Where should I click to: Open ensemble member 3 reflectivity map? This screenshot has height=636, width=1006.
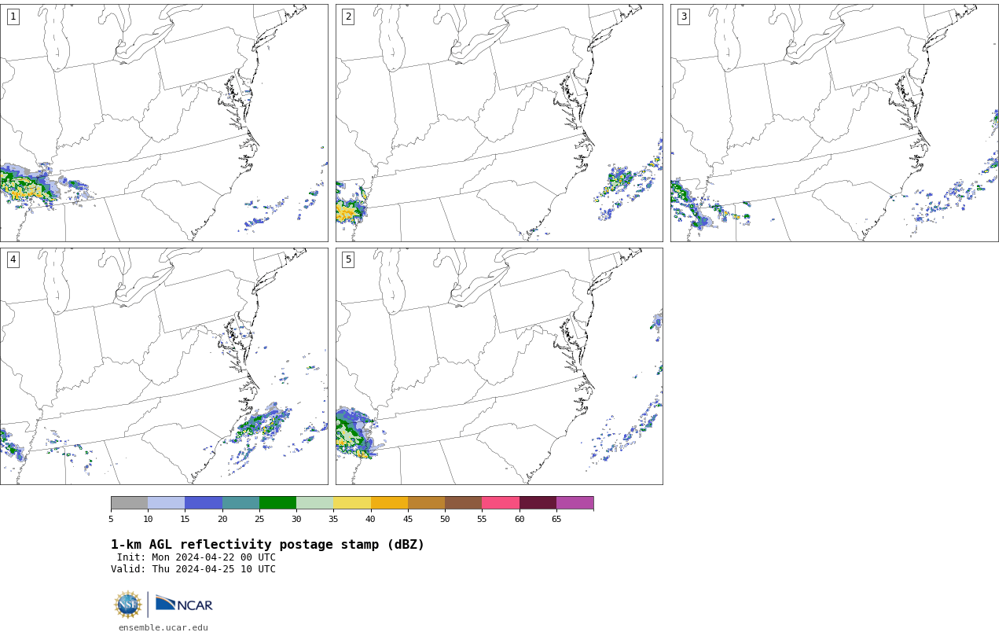click(834, 123)
